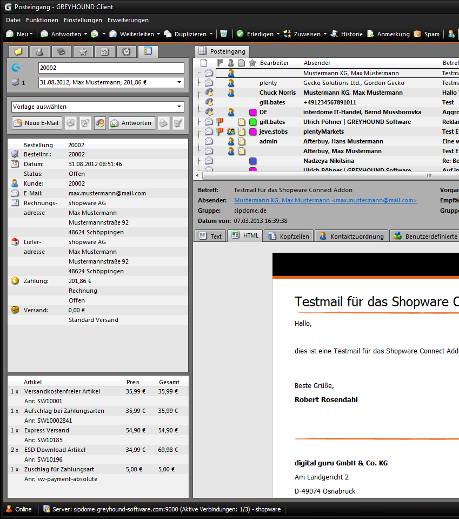Click the order number input field containing 20002
The width and height of the screenshot is (459, 519).
[111, 68]
